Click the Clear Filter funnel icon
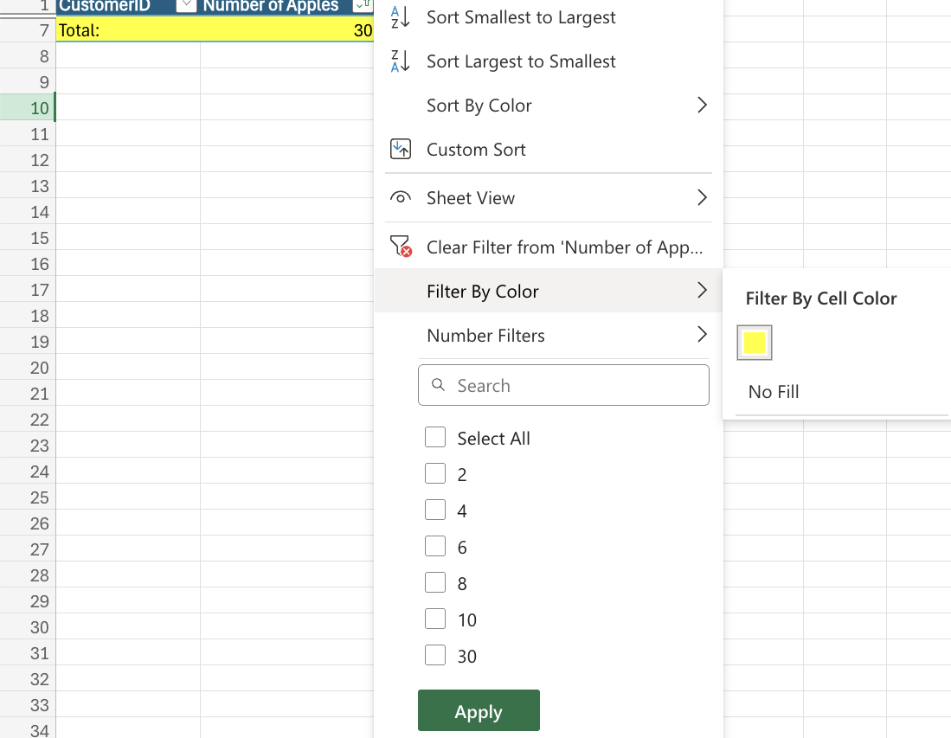Screen dimensions: 951x738 400,246
